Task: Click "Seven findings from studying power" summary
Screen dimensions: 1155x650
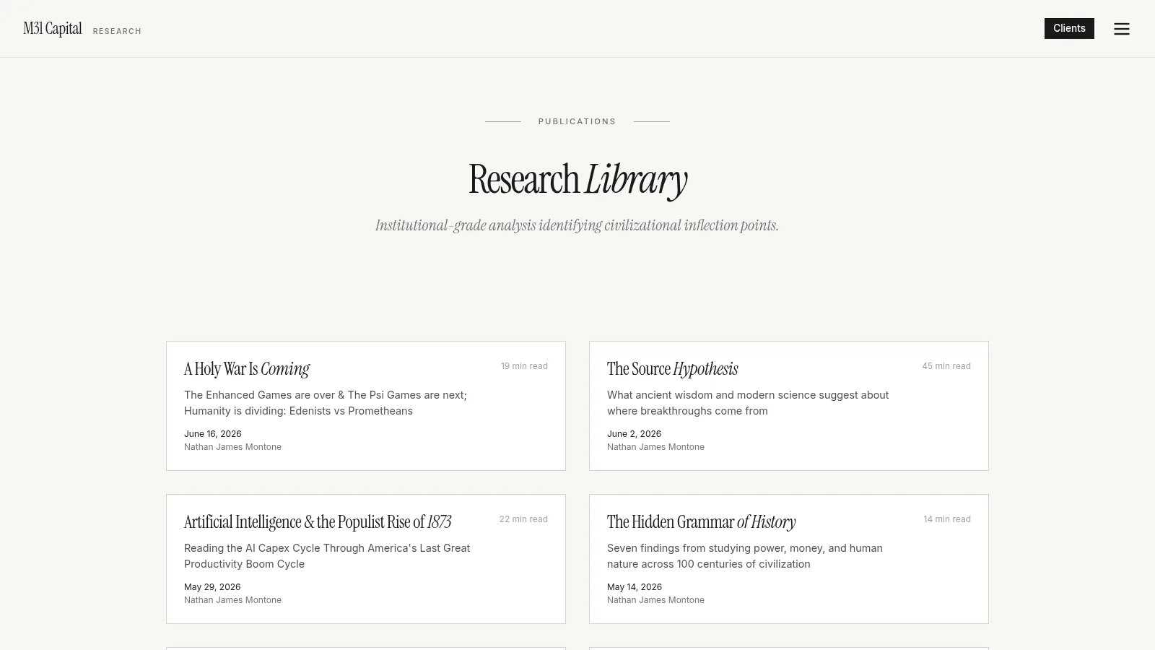Action: (745, 556)
